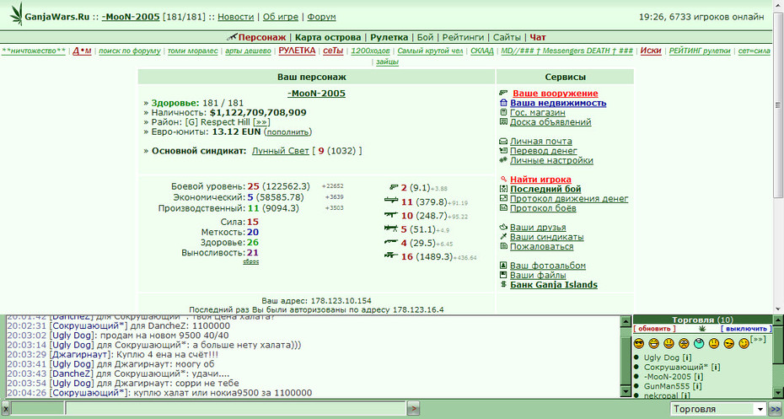Open the Чат menu item
The height and width of the screenshot is (419, 784).
538,37
